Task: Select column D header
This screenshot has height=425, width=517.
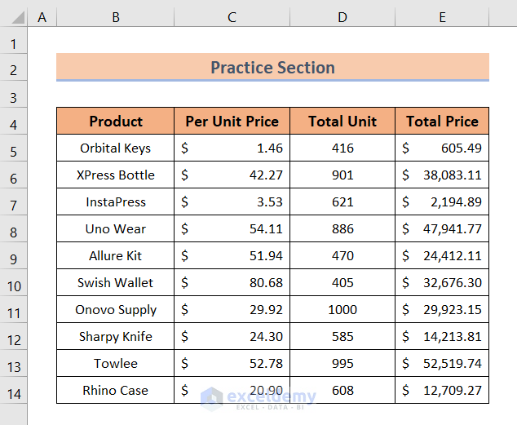Action: tap(342, 17)
